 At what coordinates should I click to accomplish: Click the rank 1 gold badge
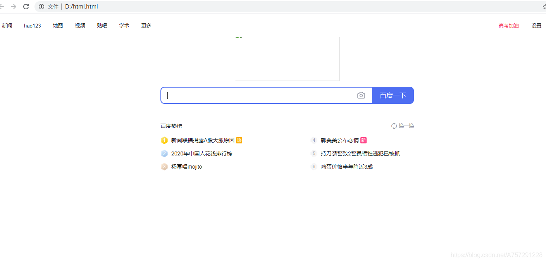pyautogui.click(x=164, y=140)
